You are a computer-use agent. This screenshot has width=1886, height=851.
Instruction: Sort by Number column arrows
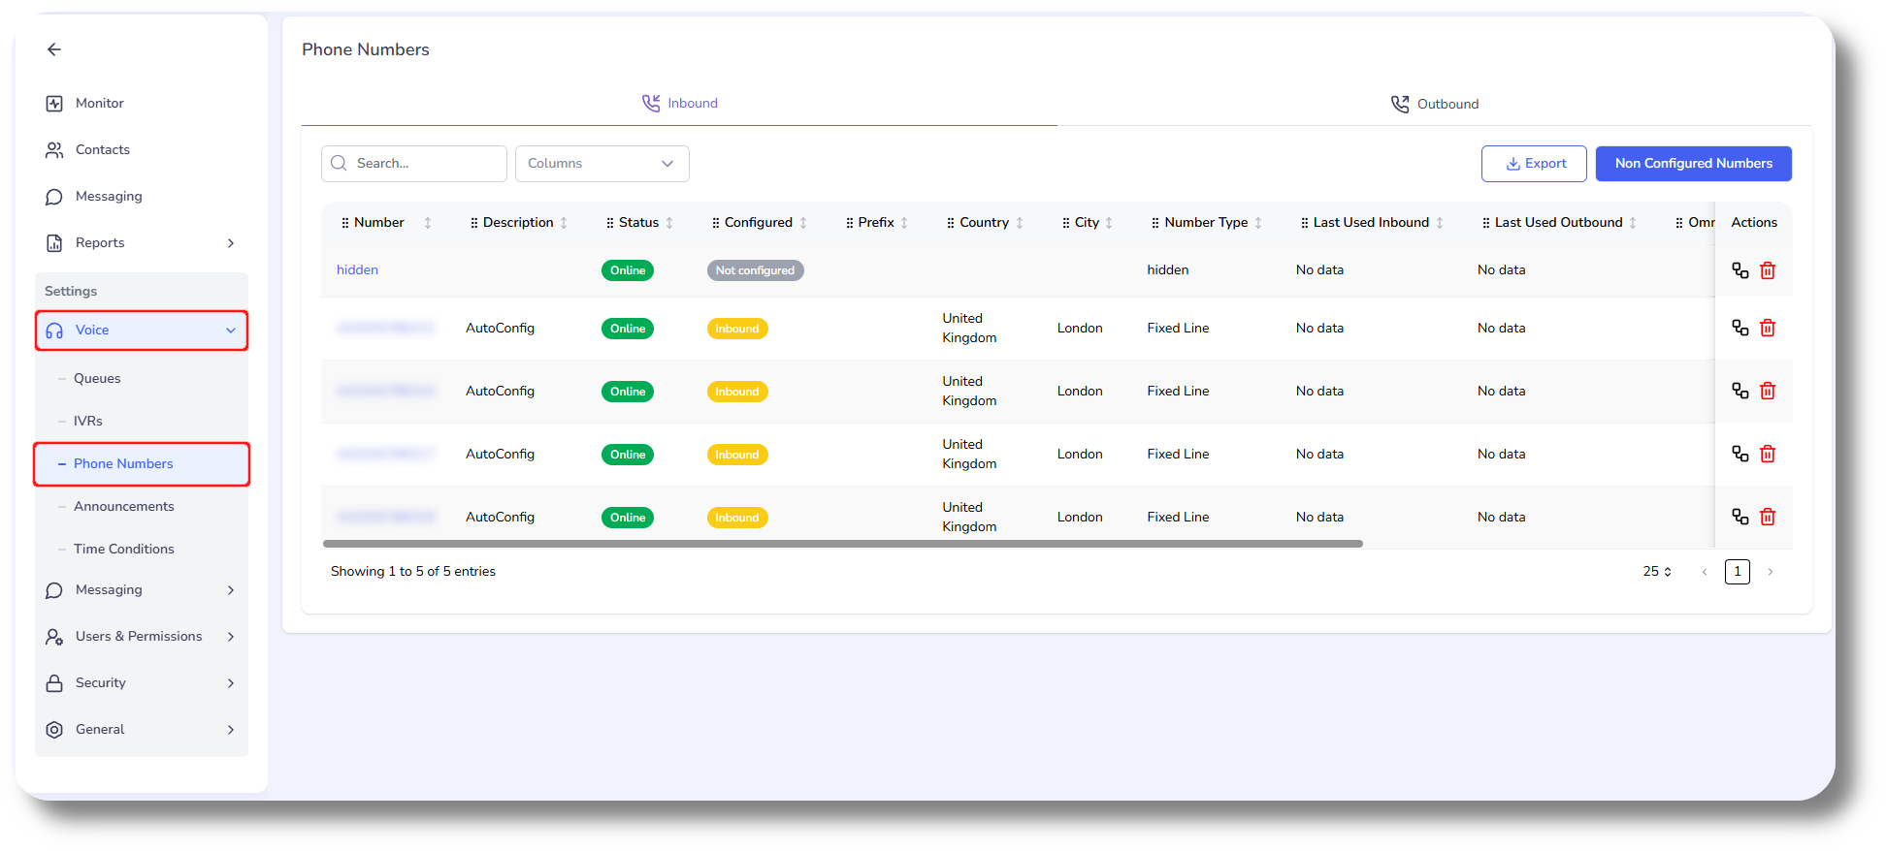coord(428,223)
